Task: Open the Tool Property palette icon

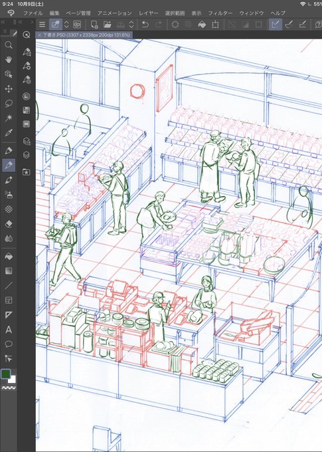Action: point(26,66)
